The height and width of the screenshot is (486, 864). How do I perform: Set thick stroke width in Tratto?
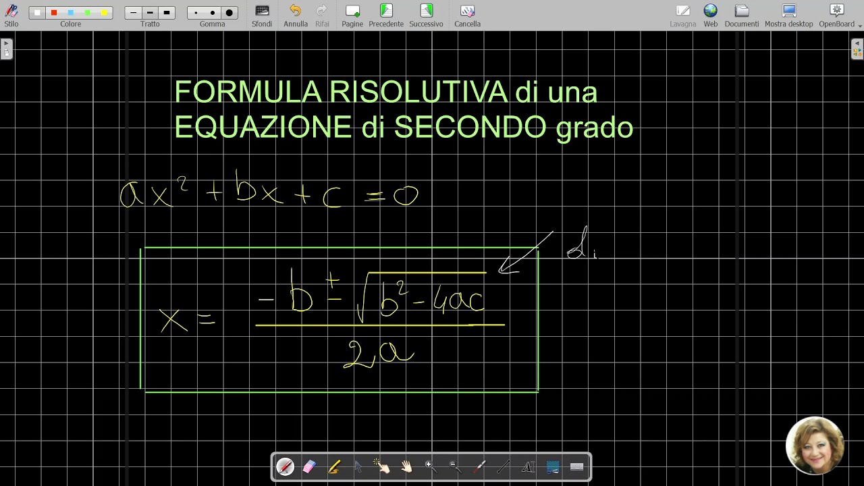(167, 12)
